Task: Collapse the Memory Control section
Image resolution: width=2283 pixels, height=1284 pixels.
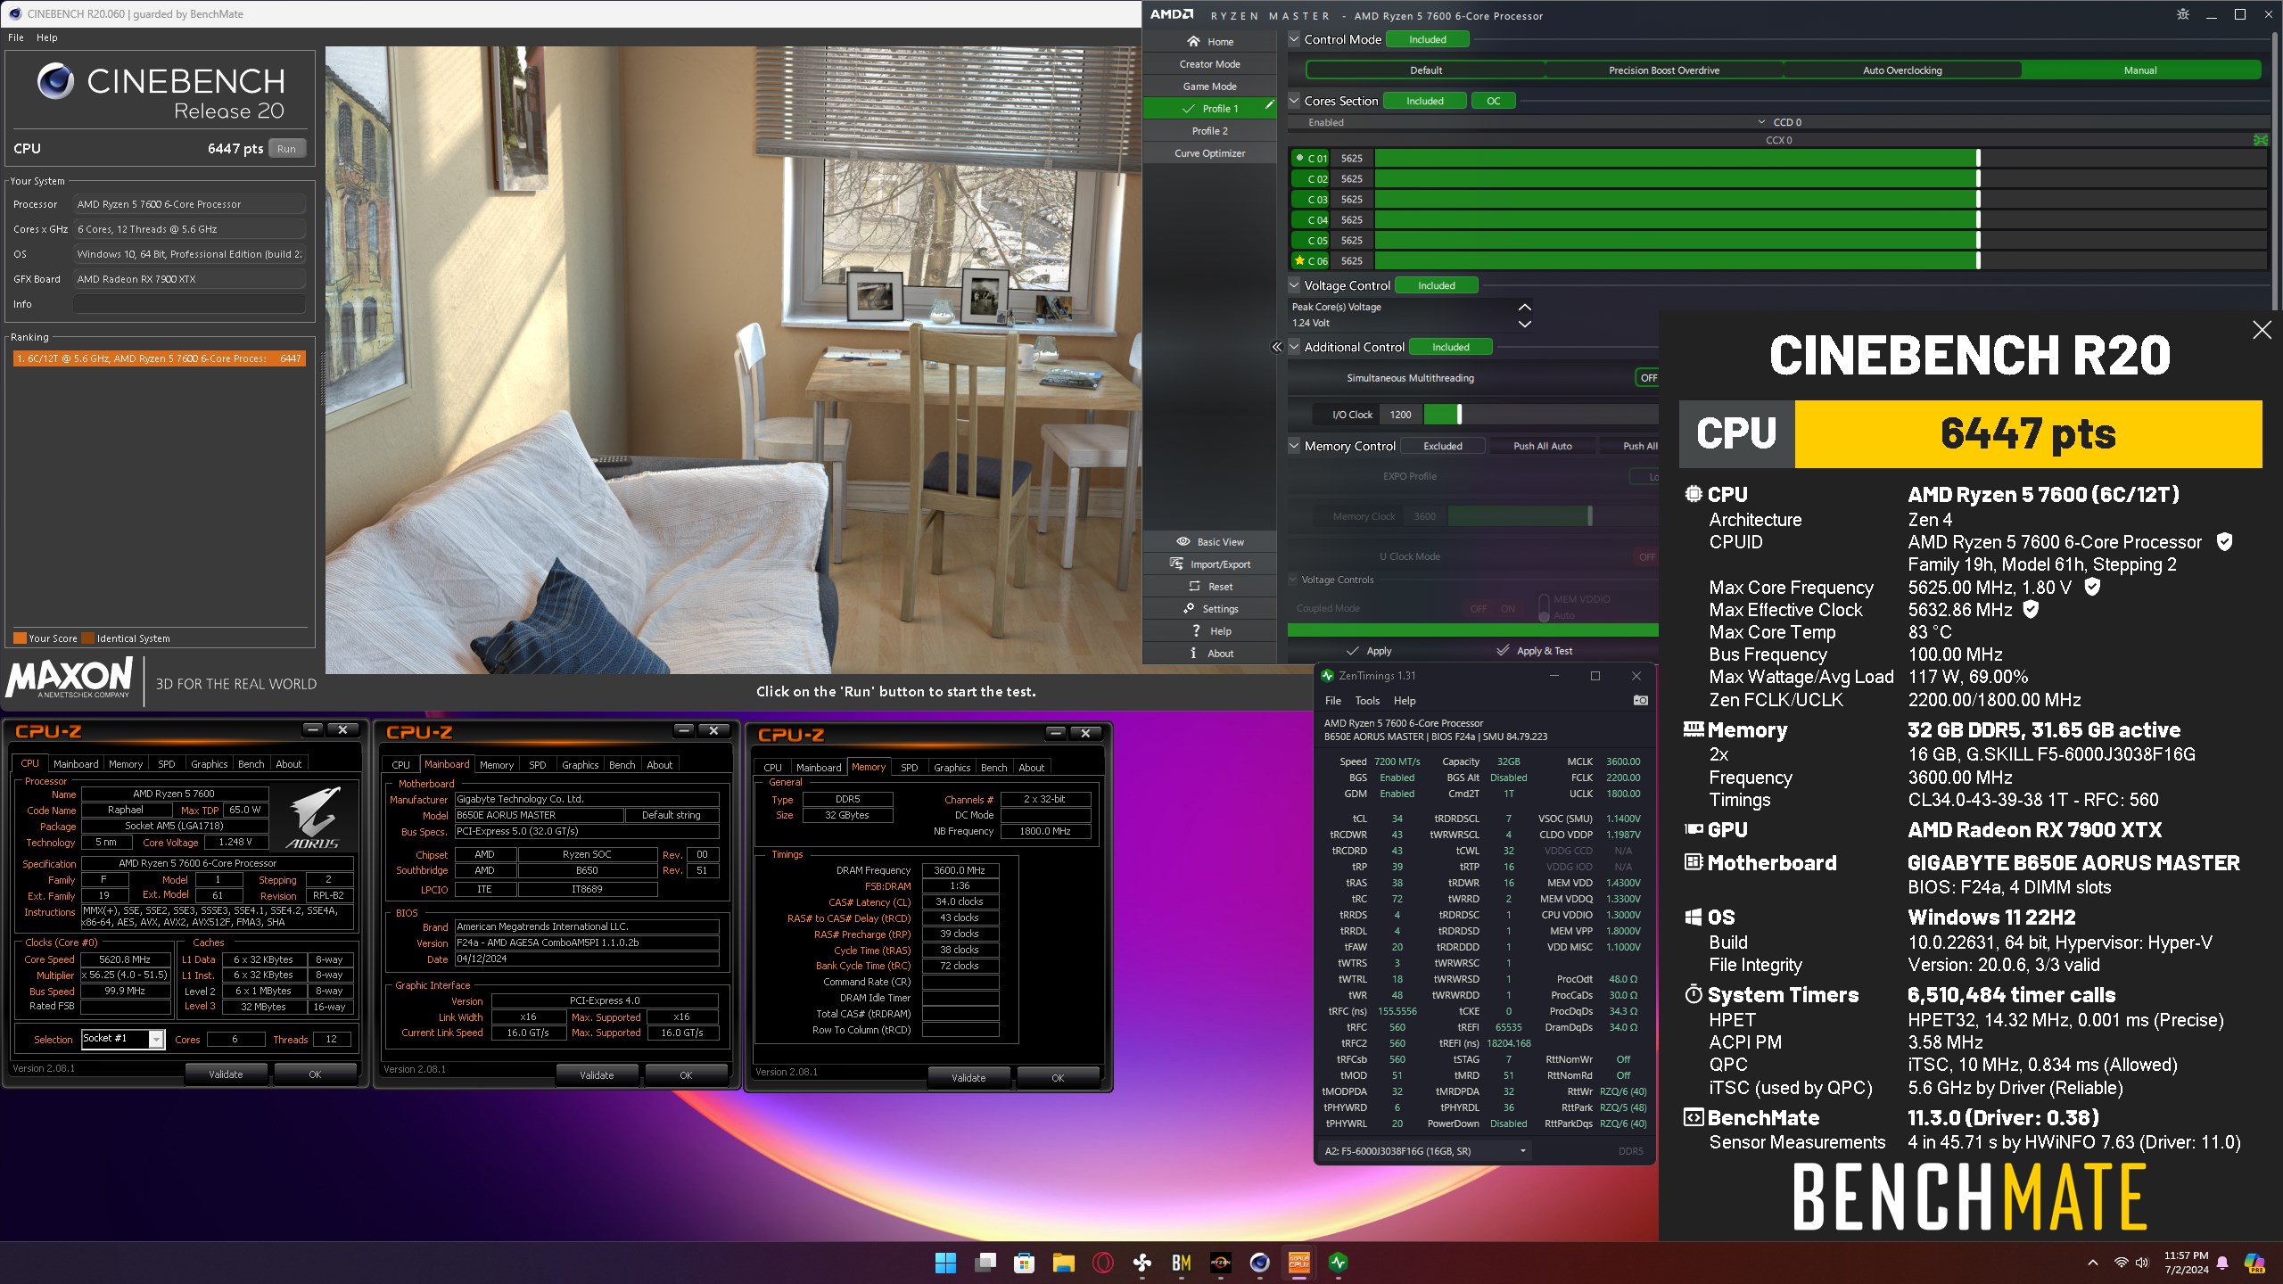Action: tap(1294, 446)
